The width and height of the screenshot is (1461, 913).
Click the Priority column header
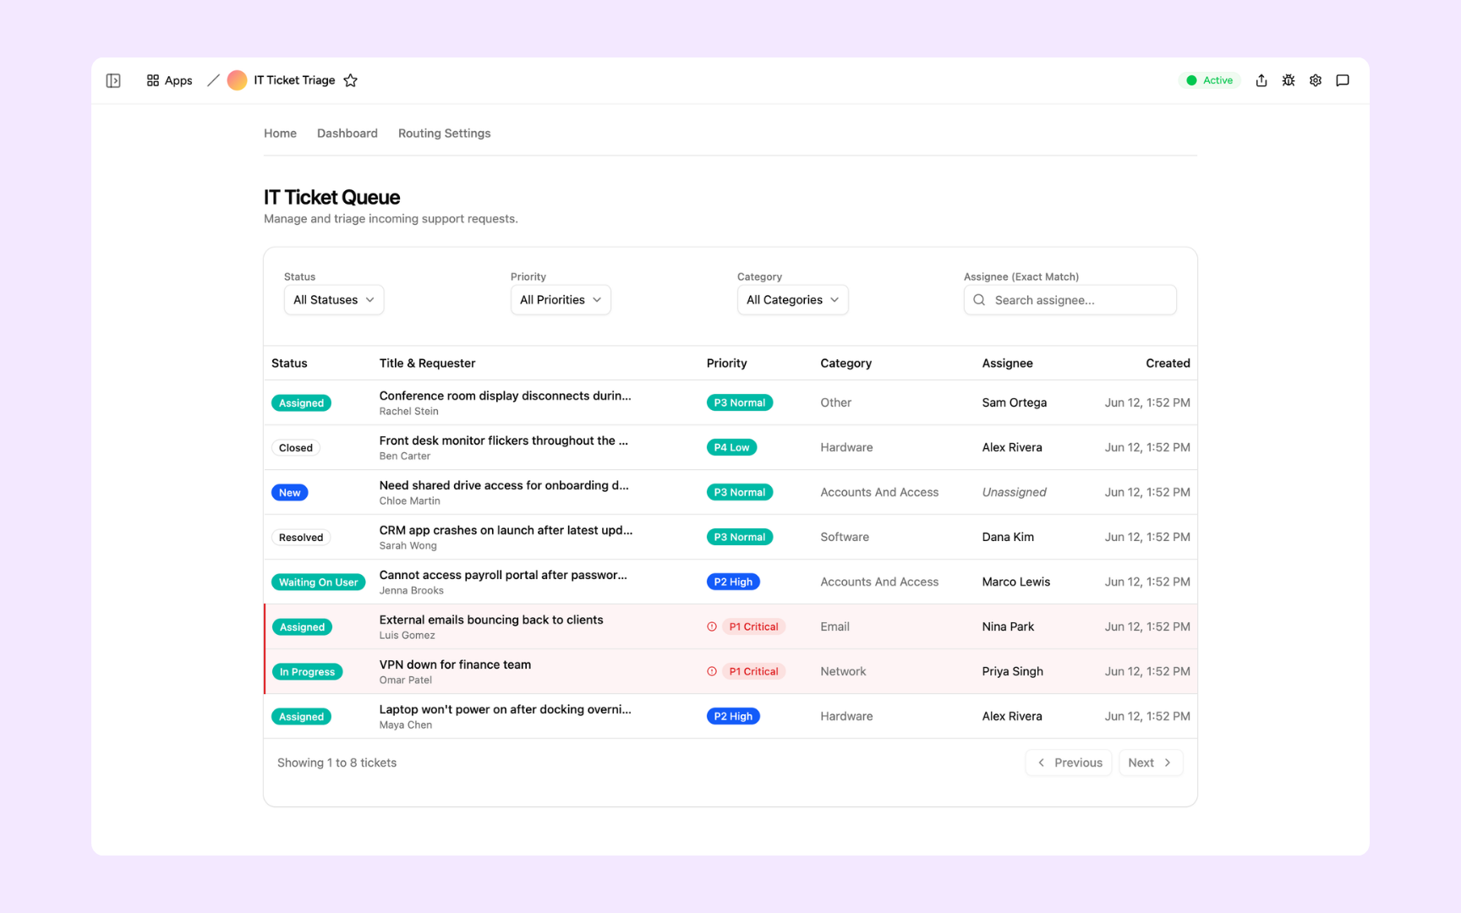pyautogui.click(x=727, y=364)
